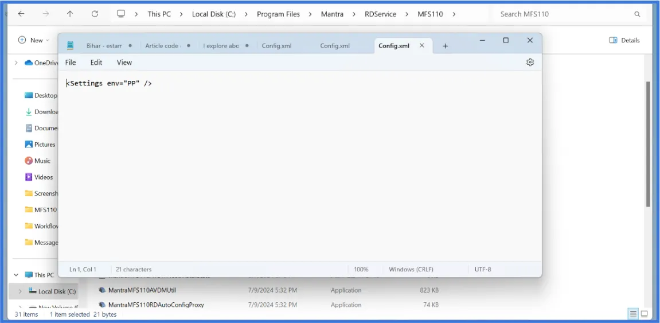Switch to the middle Config.xml tab
This screenshot has height=323, width=660.
point(335,45)
